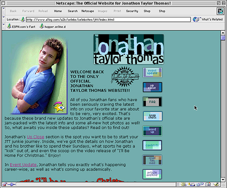Open the What's Related text button
This screenshot has height=188, width=227.
(x=212, y=19)
